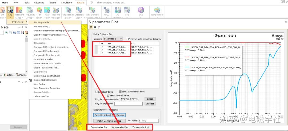
Task: Click the Plot Name field containing S Plot 1
Action: [149, 121]
